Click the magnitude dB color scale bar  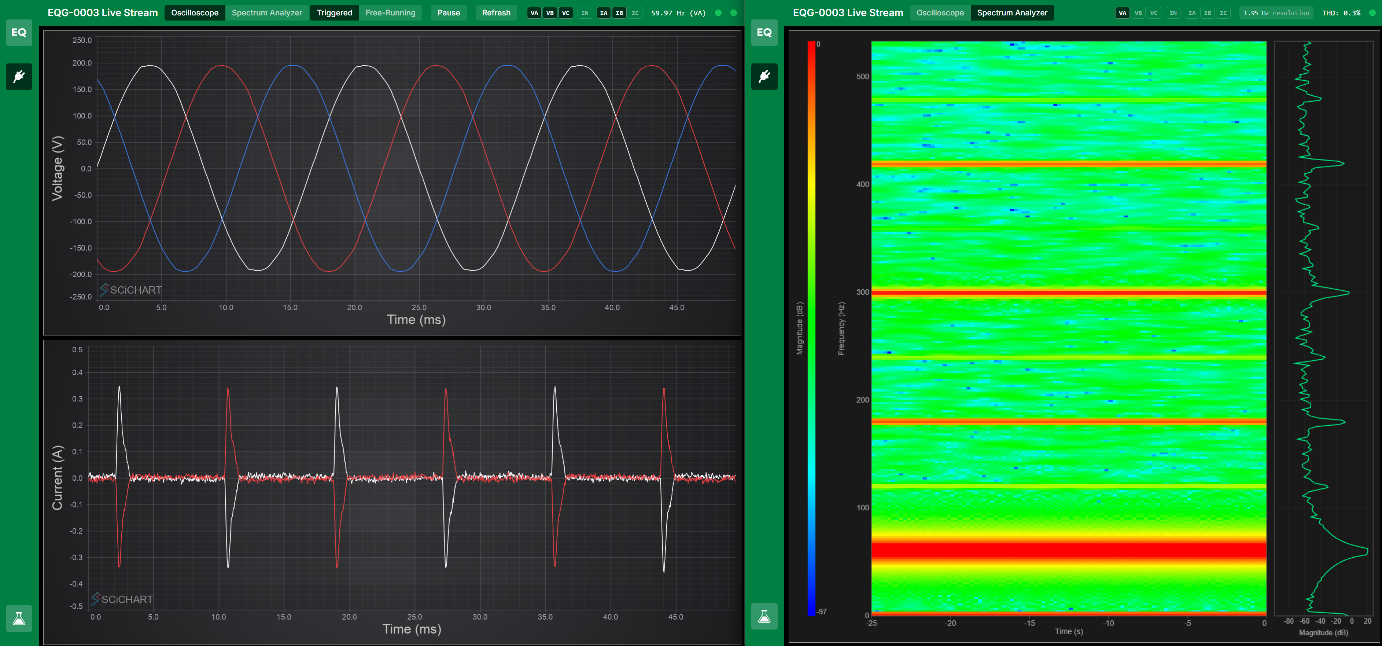[811, 328]
